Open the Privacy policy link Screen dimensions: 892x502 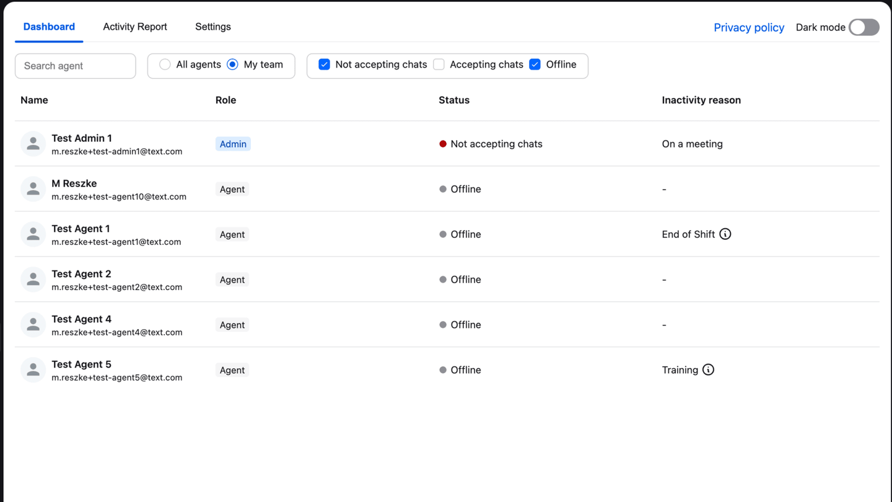click(749, 27)
